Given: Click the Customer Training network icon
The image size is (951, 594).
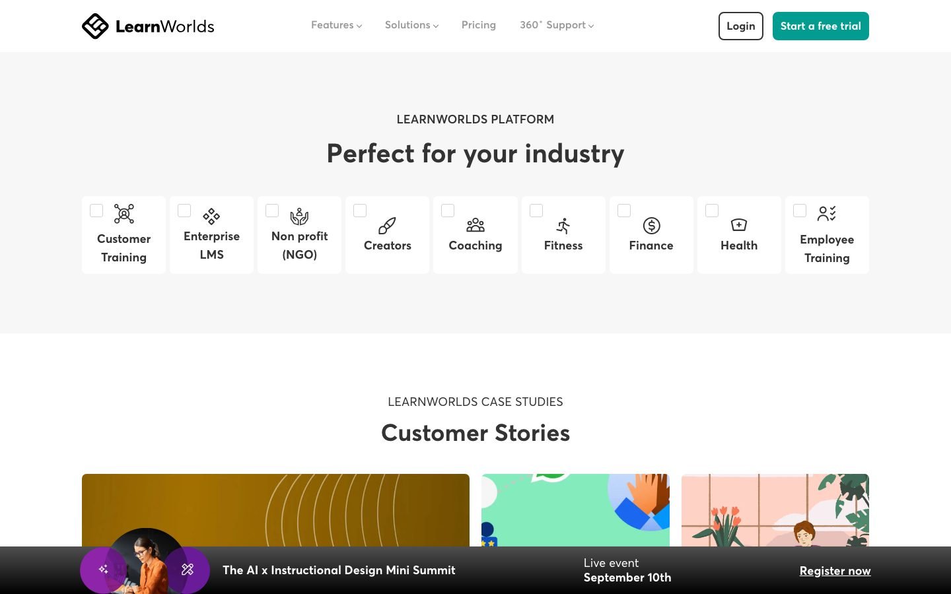Looking at the screenshot, I should click(124, 214).
